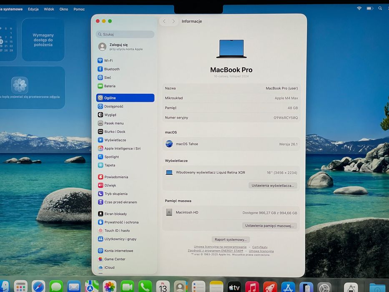Click the Szukaj search field

125,34
